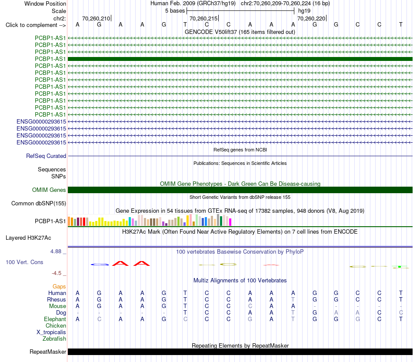Click the 70,260,215 coordinate on the ruler

click(203, 18)
